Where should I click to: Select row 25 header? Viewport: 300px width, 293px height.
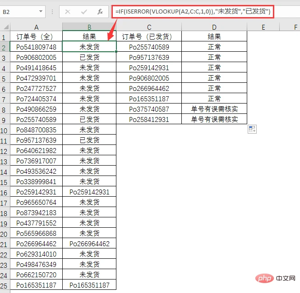click(5, 285)
